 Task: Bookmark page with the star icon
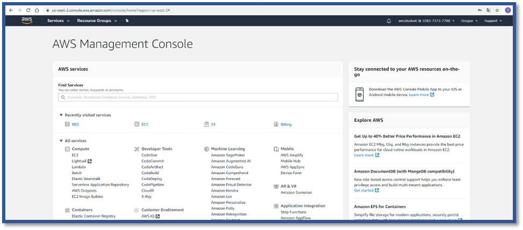click(497, 10)
